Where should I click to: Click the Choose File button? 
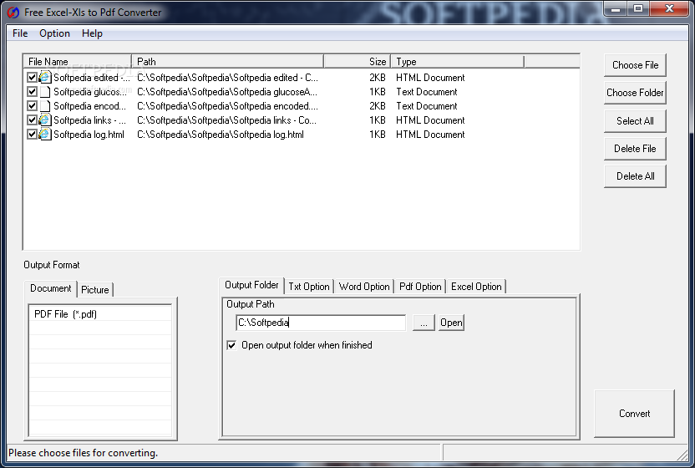[635, 65]
